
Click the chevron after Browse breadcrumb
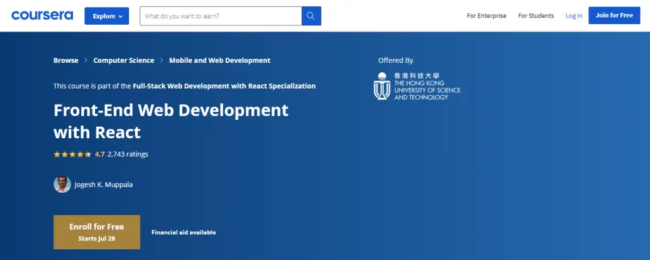point(86,61)
